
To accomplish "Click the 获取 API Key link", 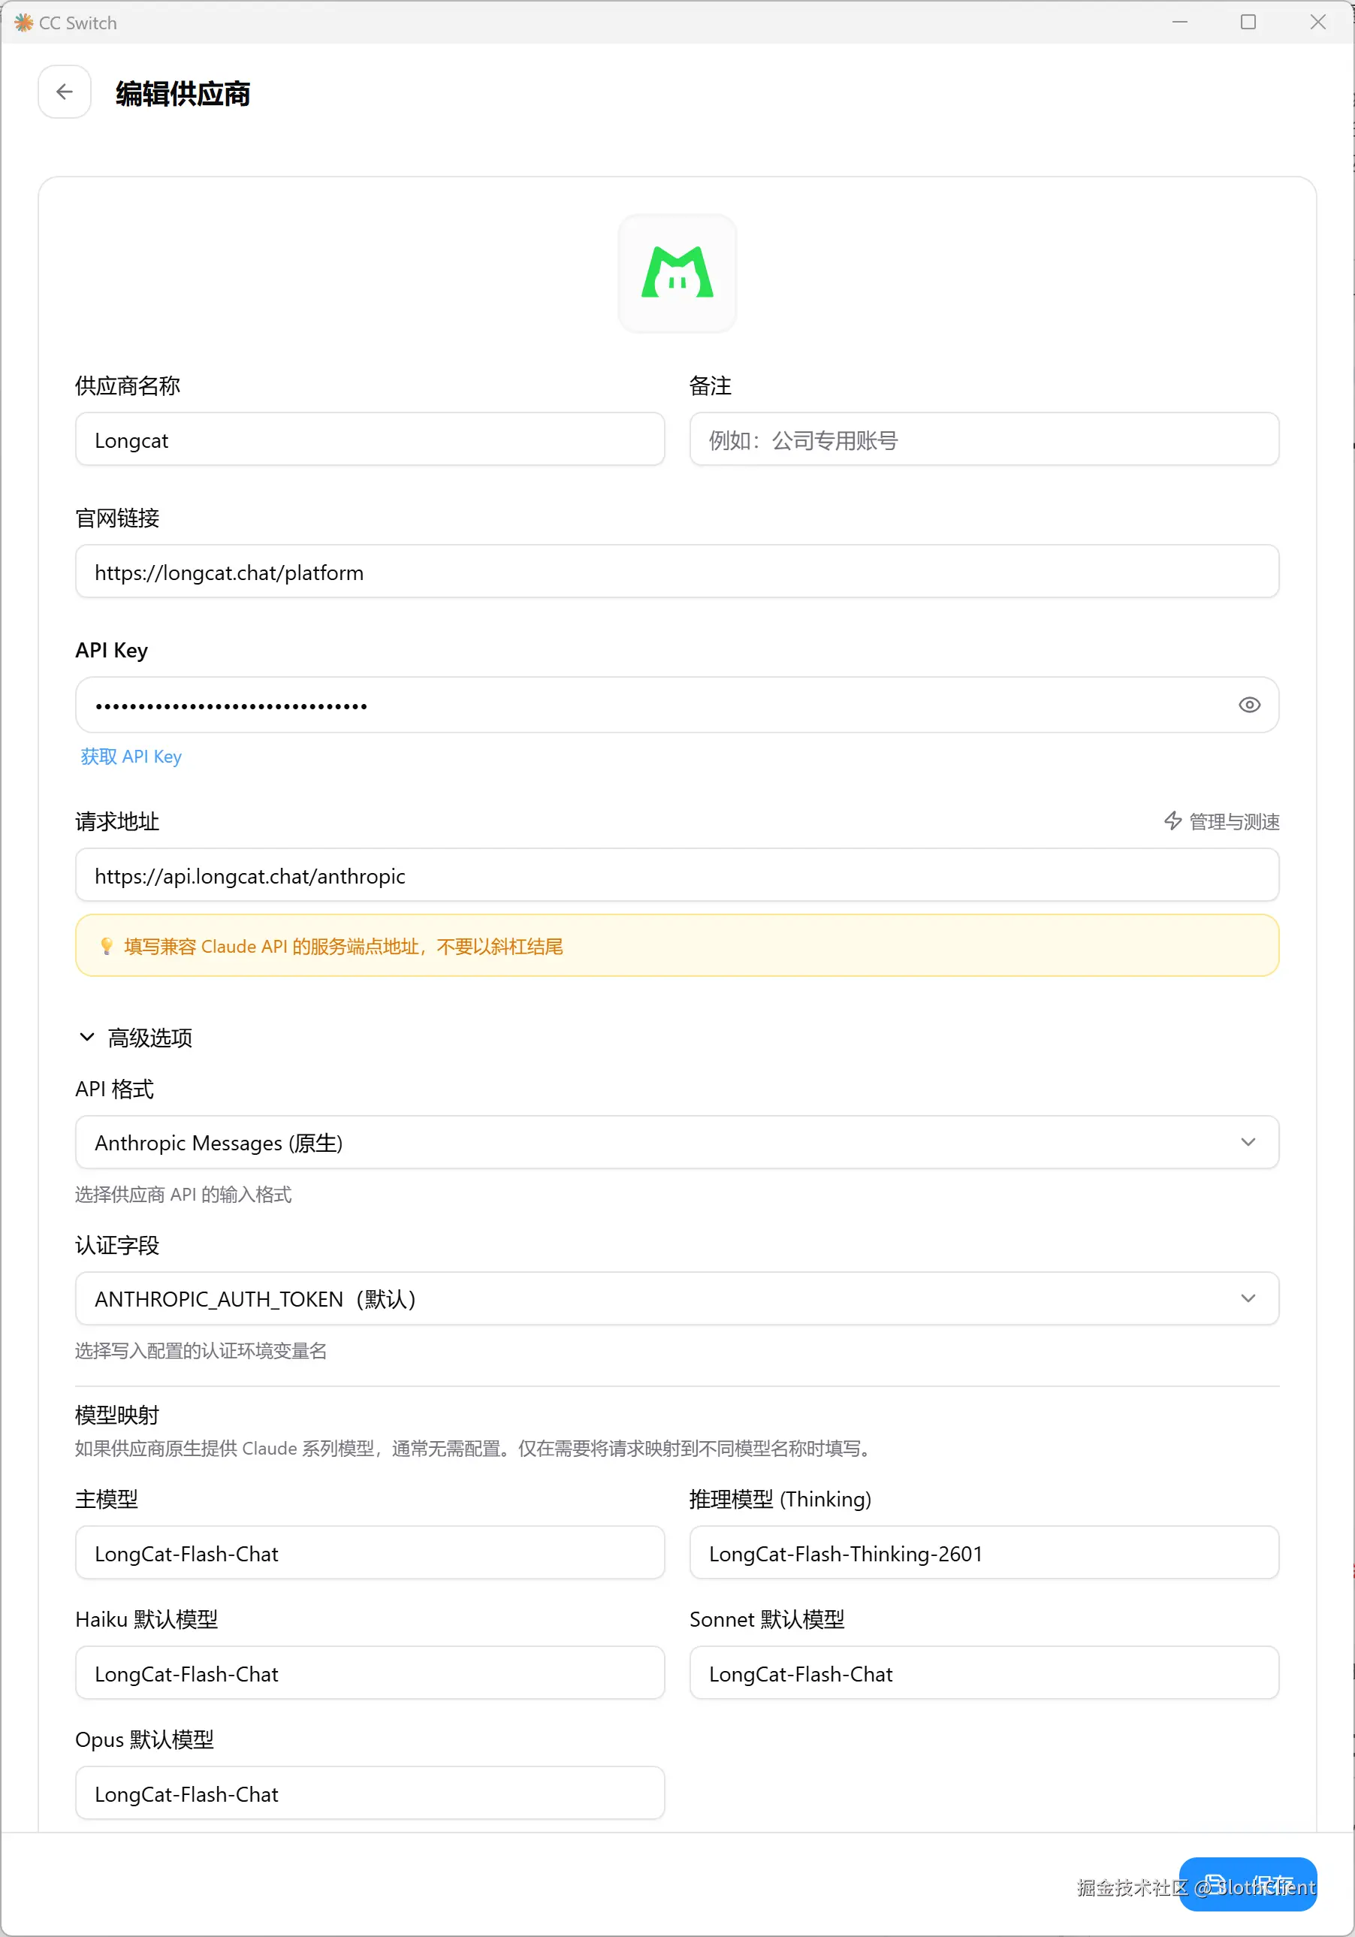I will pyautogui.click(x=130, y=756).
